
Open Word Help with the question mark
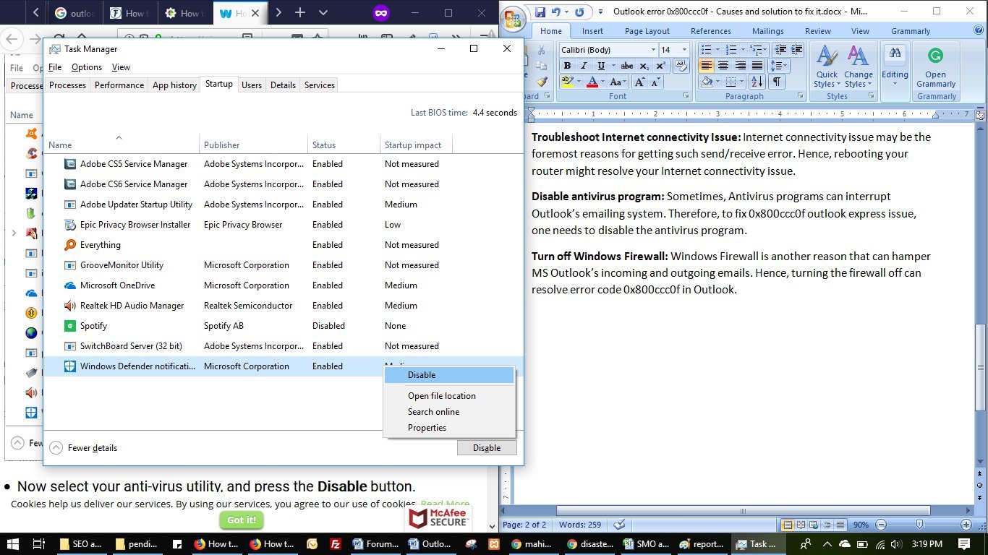pos(979,31)
